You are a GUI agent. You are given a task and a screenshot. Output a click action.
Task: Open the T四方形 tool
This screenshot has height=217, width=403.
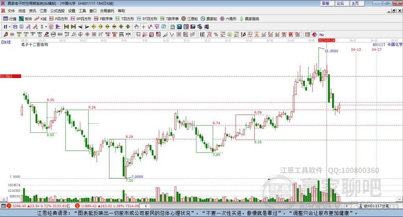[125, 19]
